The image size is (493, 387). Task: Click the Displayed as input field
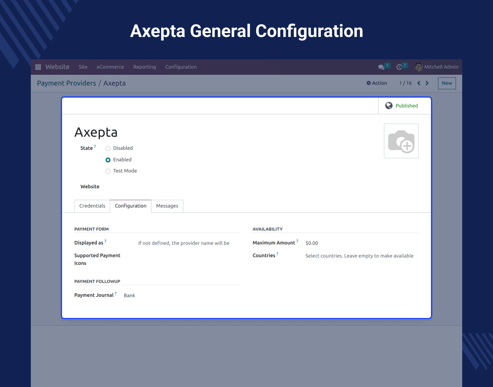(x=189, y=243)
